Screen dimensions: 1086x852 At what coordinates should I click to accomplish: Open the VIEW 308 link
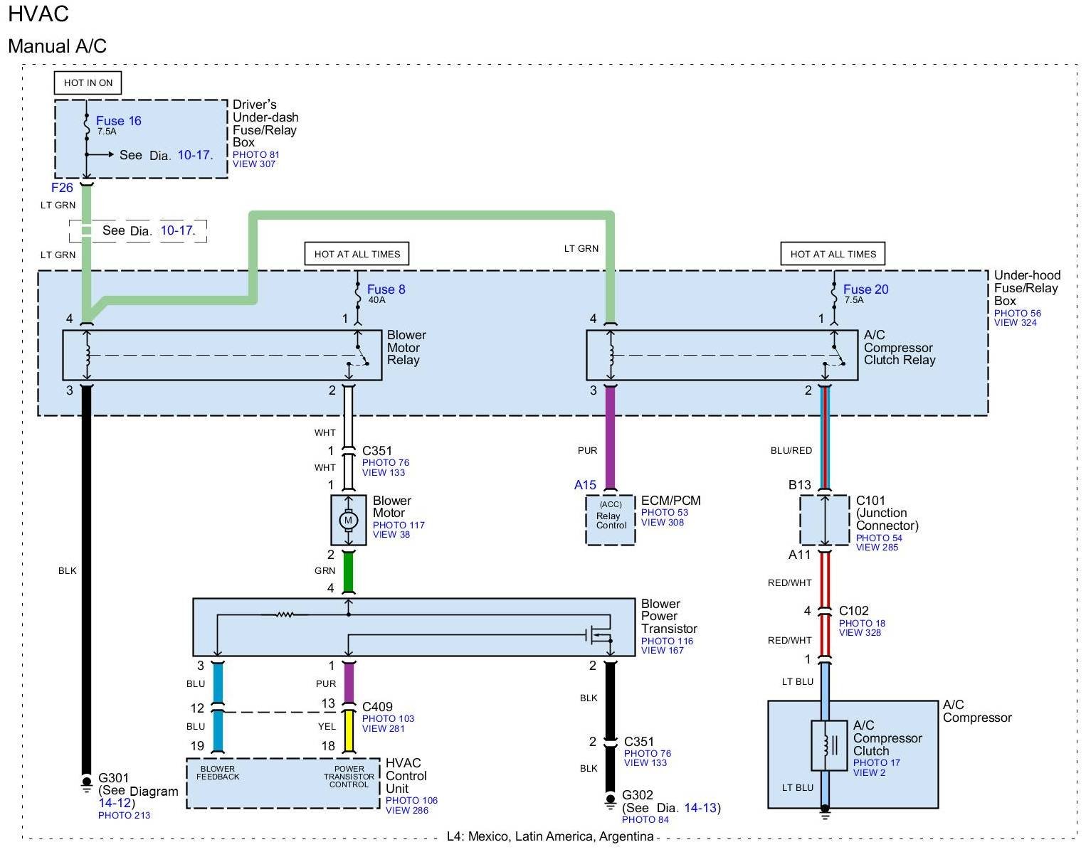[x=663, y=522]
